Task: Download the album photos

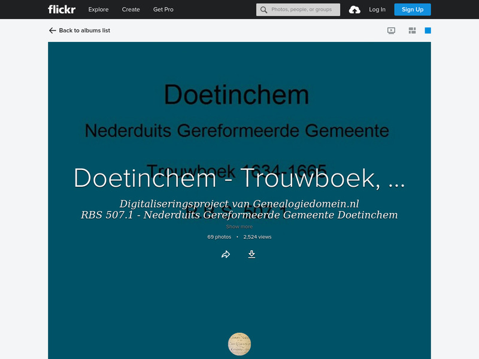Action: tap(252, 254)
